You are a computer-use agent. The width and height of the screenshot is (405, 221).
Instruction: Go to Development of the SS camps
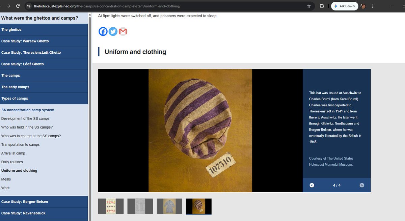25,118
